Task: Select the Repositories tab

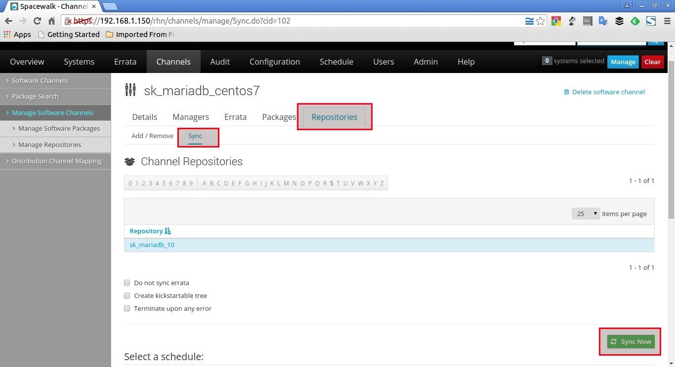Action: click(335, 117)
